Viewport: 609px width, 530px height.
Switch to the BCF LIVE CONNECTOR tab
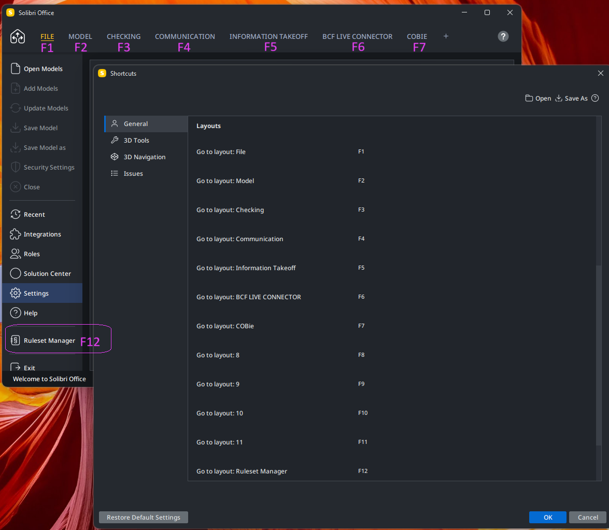click(x=357, y=36)
